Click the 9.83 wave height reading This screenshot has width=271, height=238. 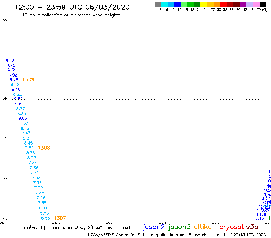(x=23, y=118)
